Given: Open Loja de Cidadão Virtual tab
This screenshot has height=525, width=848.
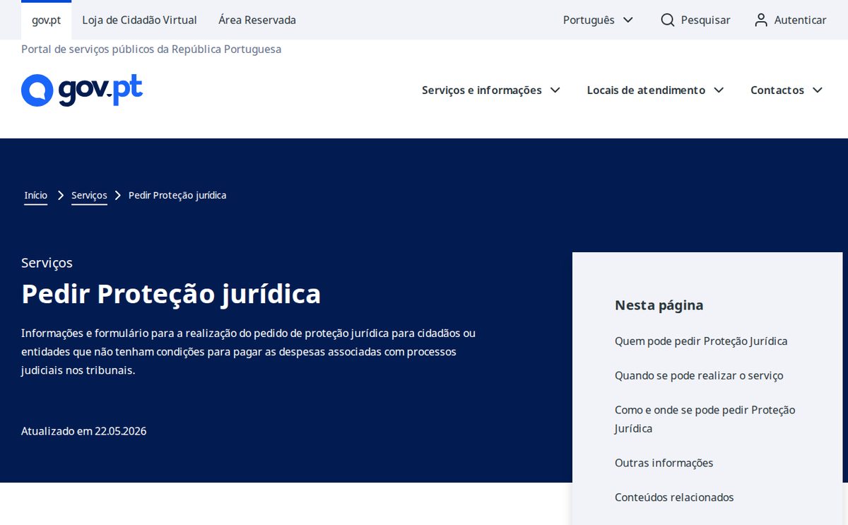Looking at the screenshot, I should pyautogui.click(x=140, y=20).
